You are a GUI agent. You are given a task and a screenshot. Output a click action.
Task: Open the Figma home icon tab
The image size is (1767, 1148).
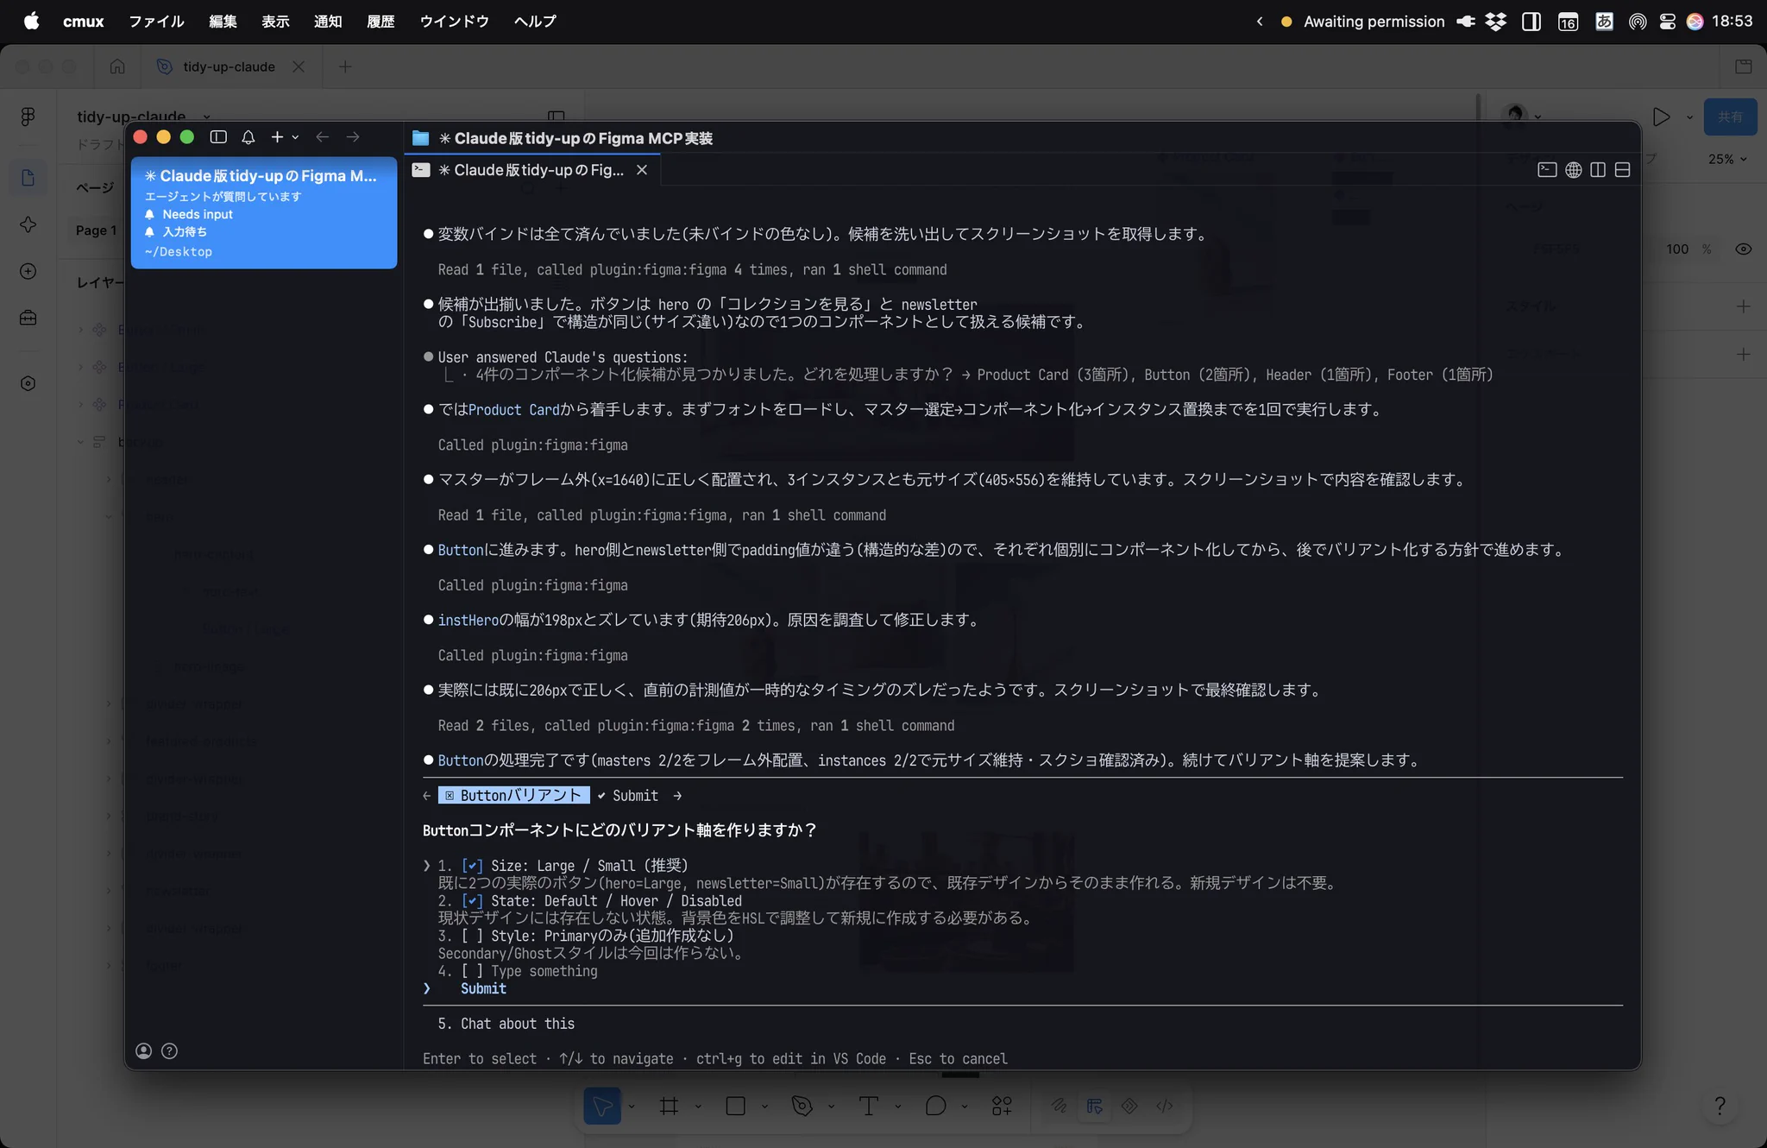tap(117, 66)
